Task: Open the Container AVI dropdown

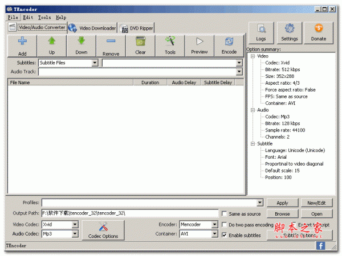Action: [215, 234]
